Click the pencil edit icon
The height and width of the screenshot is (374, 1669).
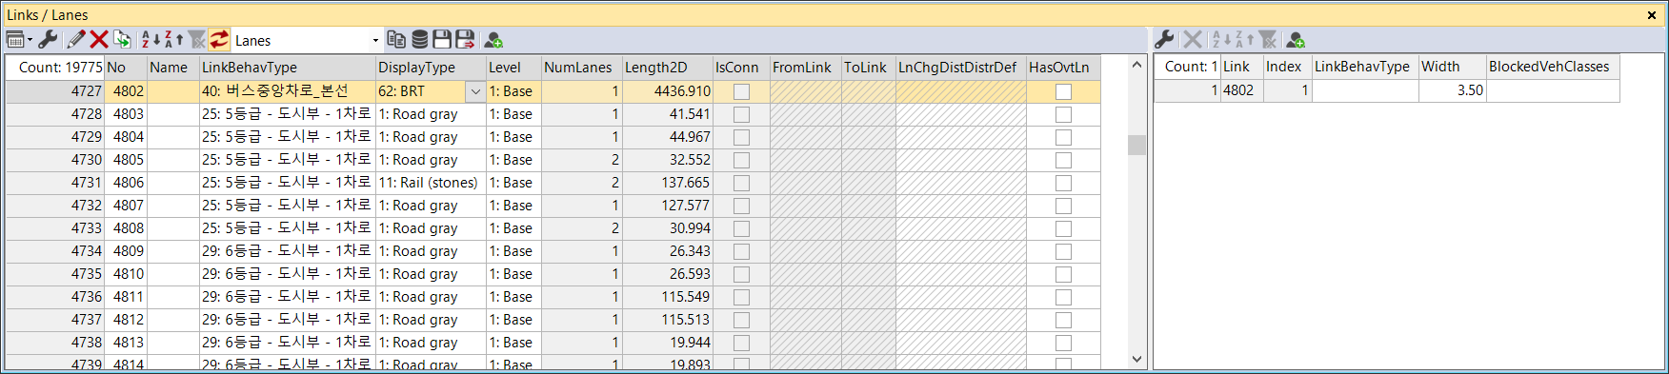click(76, 40)
